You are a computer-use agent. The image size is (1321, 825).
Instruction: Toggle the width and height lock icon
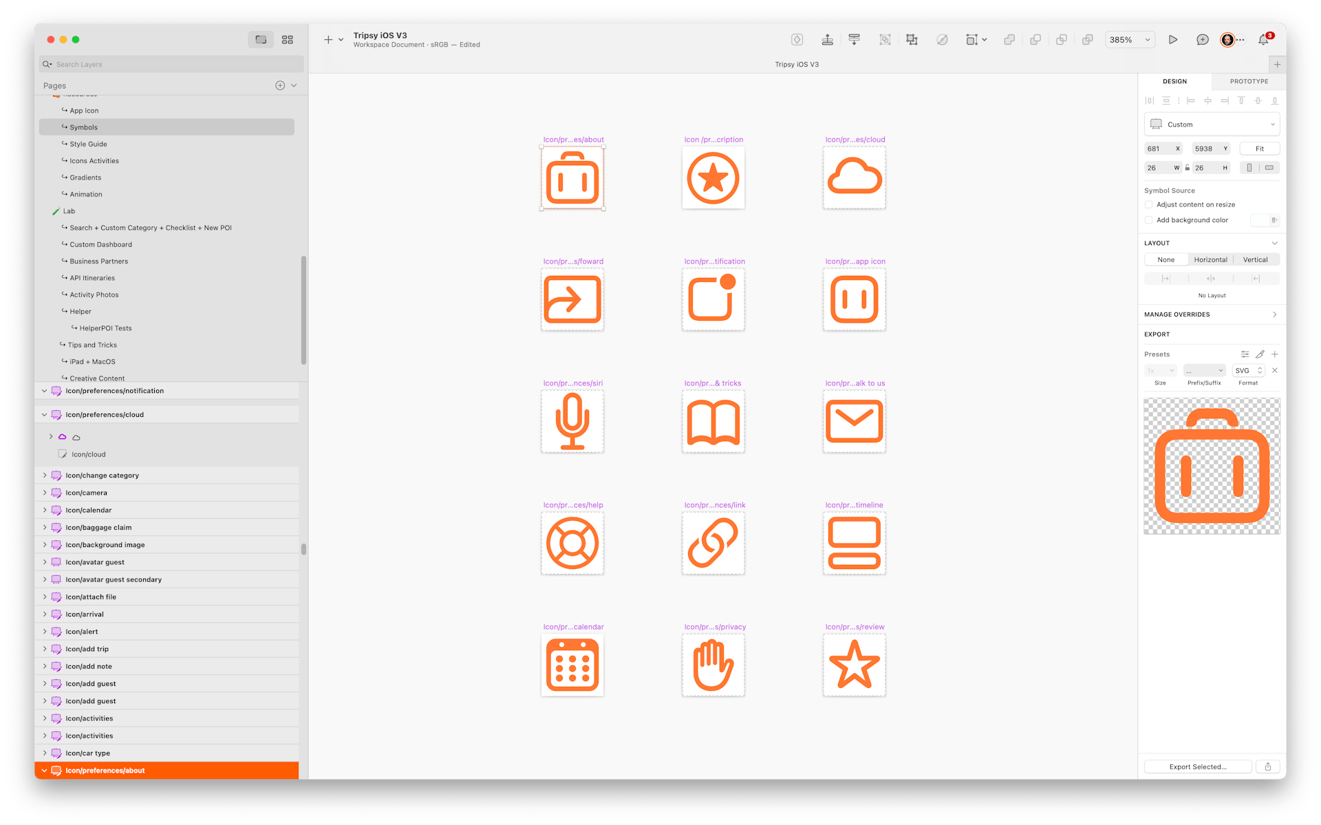(x=1188, y=167)
